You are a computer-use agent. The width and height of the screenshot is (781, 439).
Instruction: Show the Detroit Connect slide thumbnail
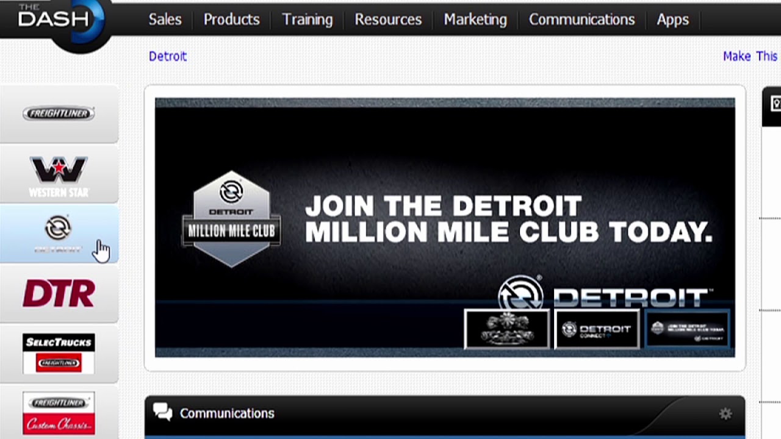597,329
